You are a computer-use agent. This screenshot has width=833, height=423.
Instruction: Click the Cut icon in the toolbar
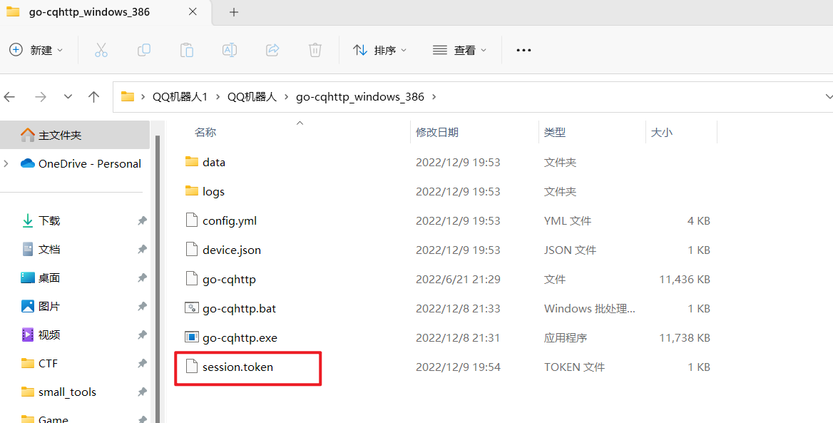point(101,50)
